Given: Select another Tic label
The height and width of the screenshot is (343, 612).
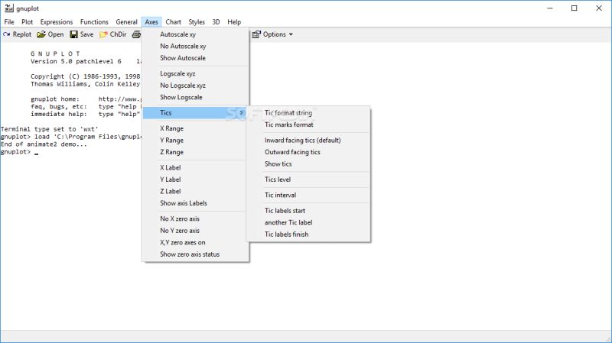Looking at the screenshot, I should tap(308, 222).
